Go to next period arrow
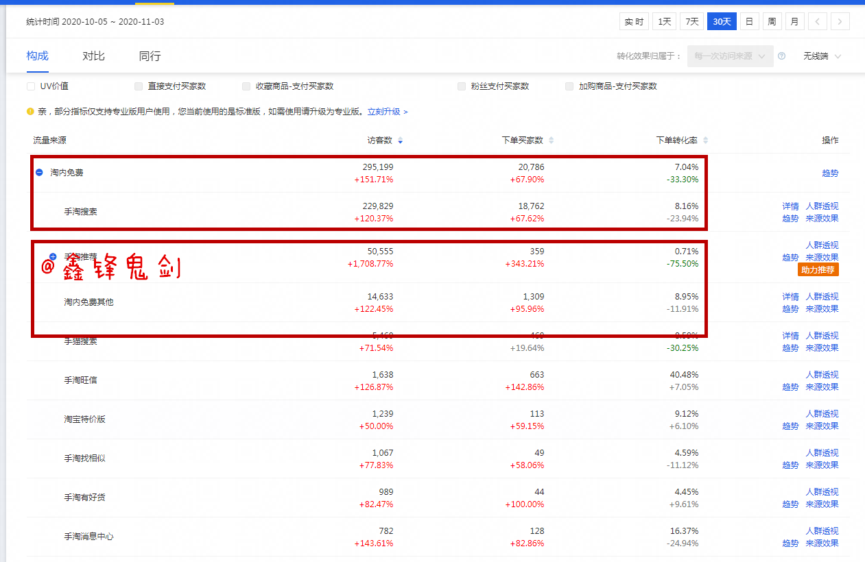Viewport: 865px width, 562px height. [x=840, y=22]
